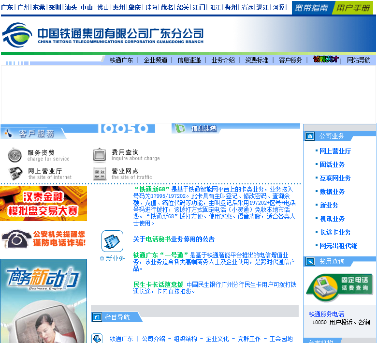Image resolution: width=377 pixels, height=343 pixels.
Task: Open the 关于电话秘书业务停用的公告 announcement
Action: click(x=174, y=239)
